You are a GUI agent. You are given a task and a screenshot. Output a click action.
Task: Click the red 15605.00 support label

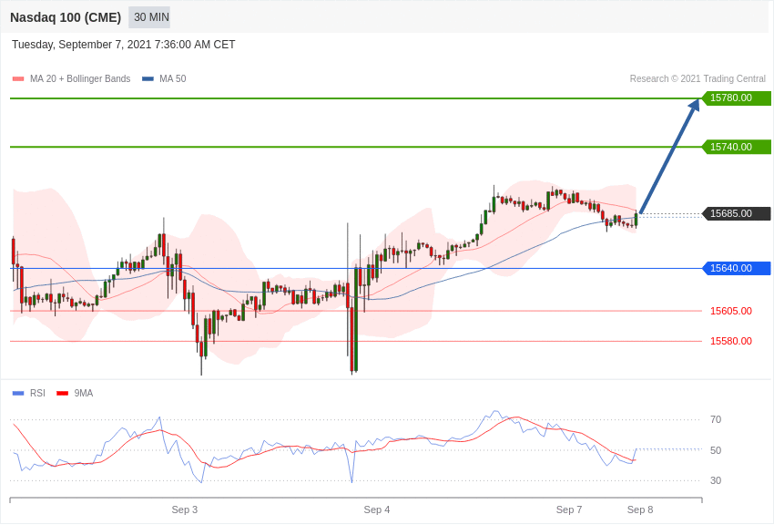click(731, 311)
